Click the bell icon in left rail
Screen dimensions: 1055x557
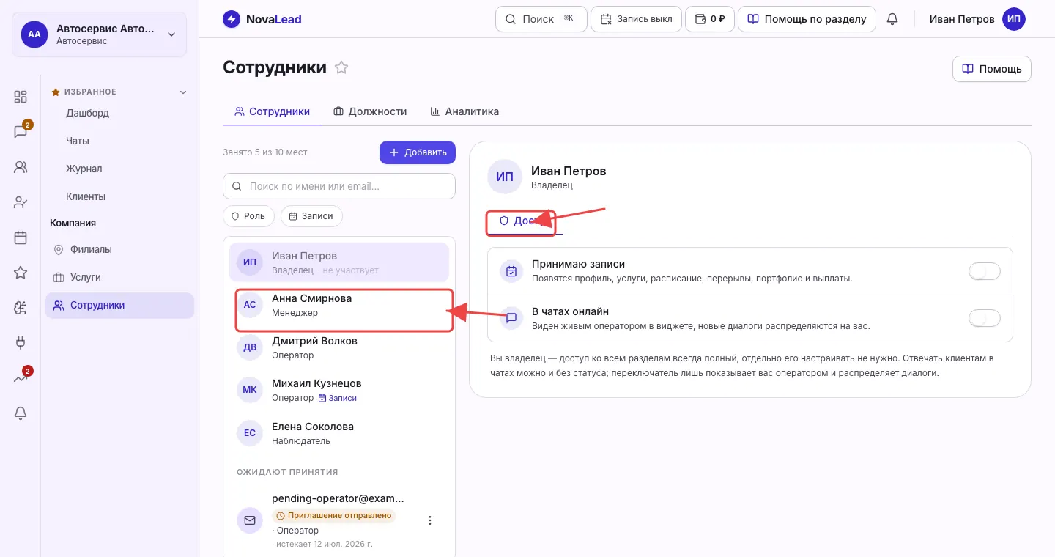point(21,413)
